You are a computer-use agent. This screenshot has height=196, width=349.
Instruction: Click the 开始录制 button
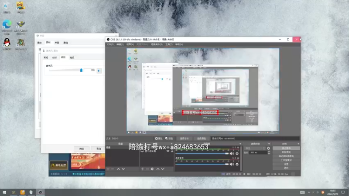pyautogui.click(x=286, y=152)
